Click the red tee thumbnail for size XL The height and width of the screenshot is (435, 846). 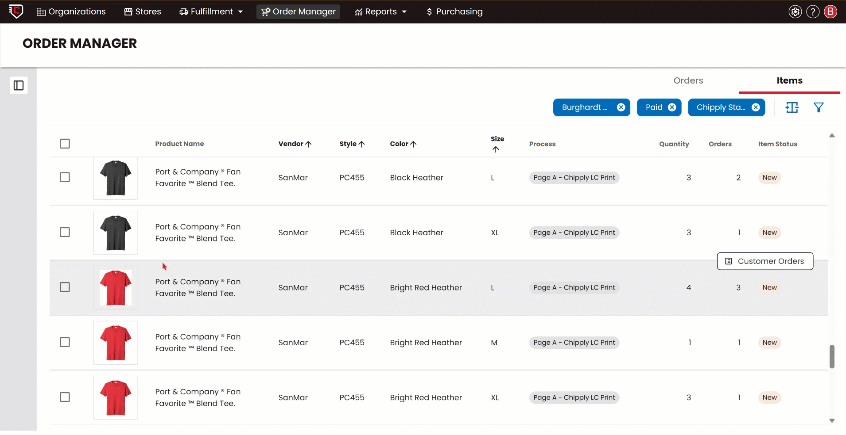(x=116, y=397)
